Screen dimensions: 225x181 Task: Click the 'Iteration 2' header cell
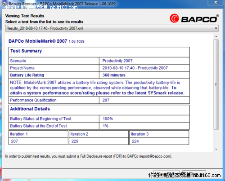click(x=99, y=134)
